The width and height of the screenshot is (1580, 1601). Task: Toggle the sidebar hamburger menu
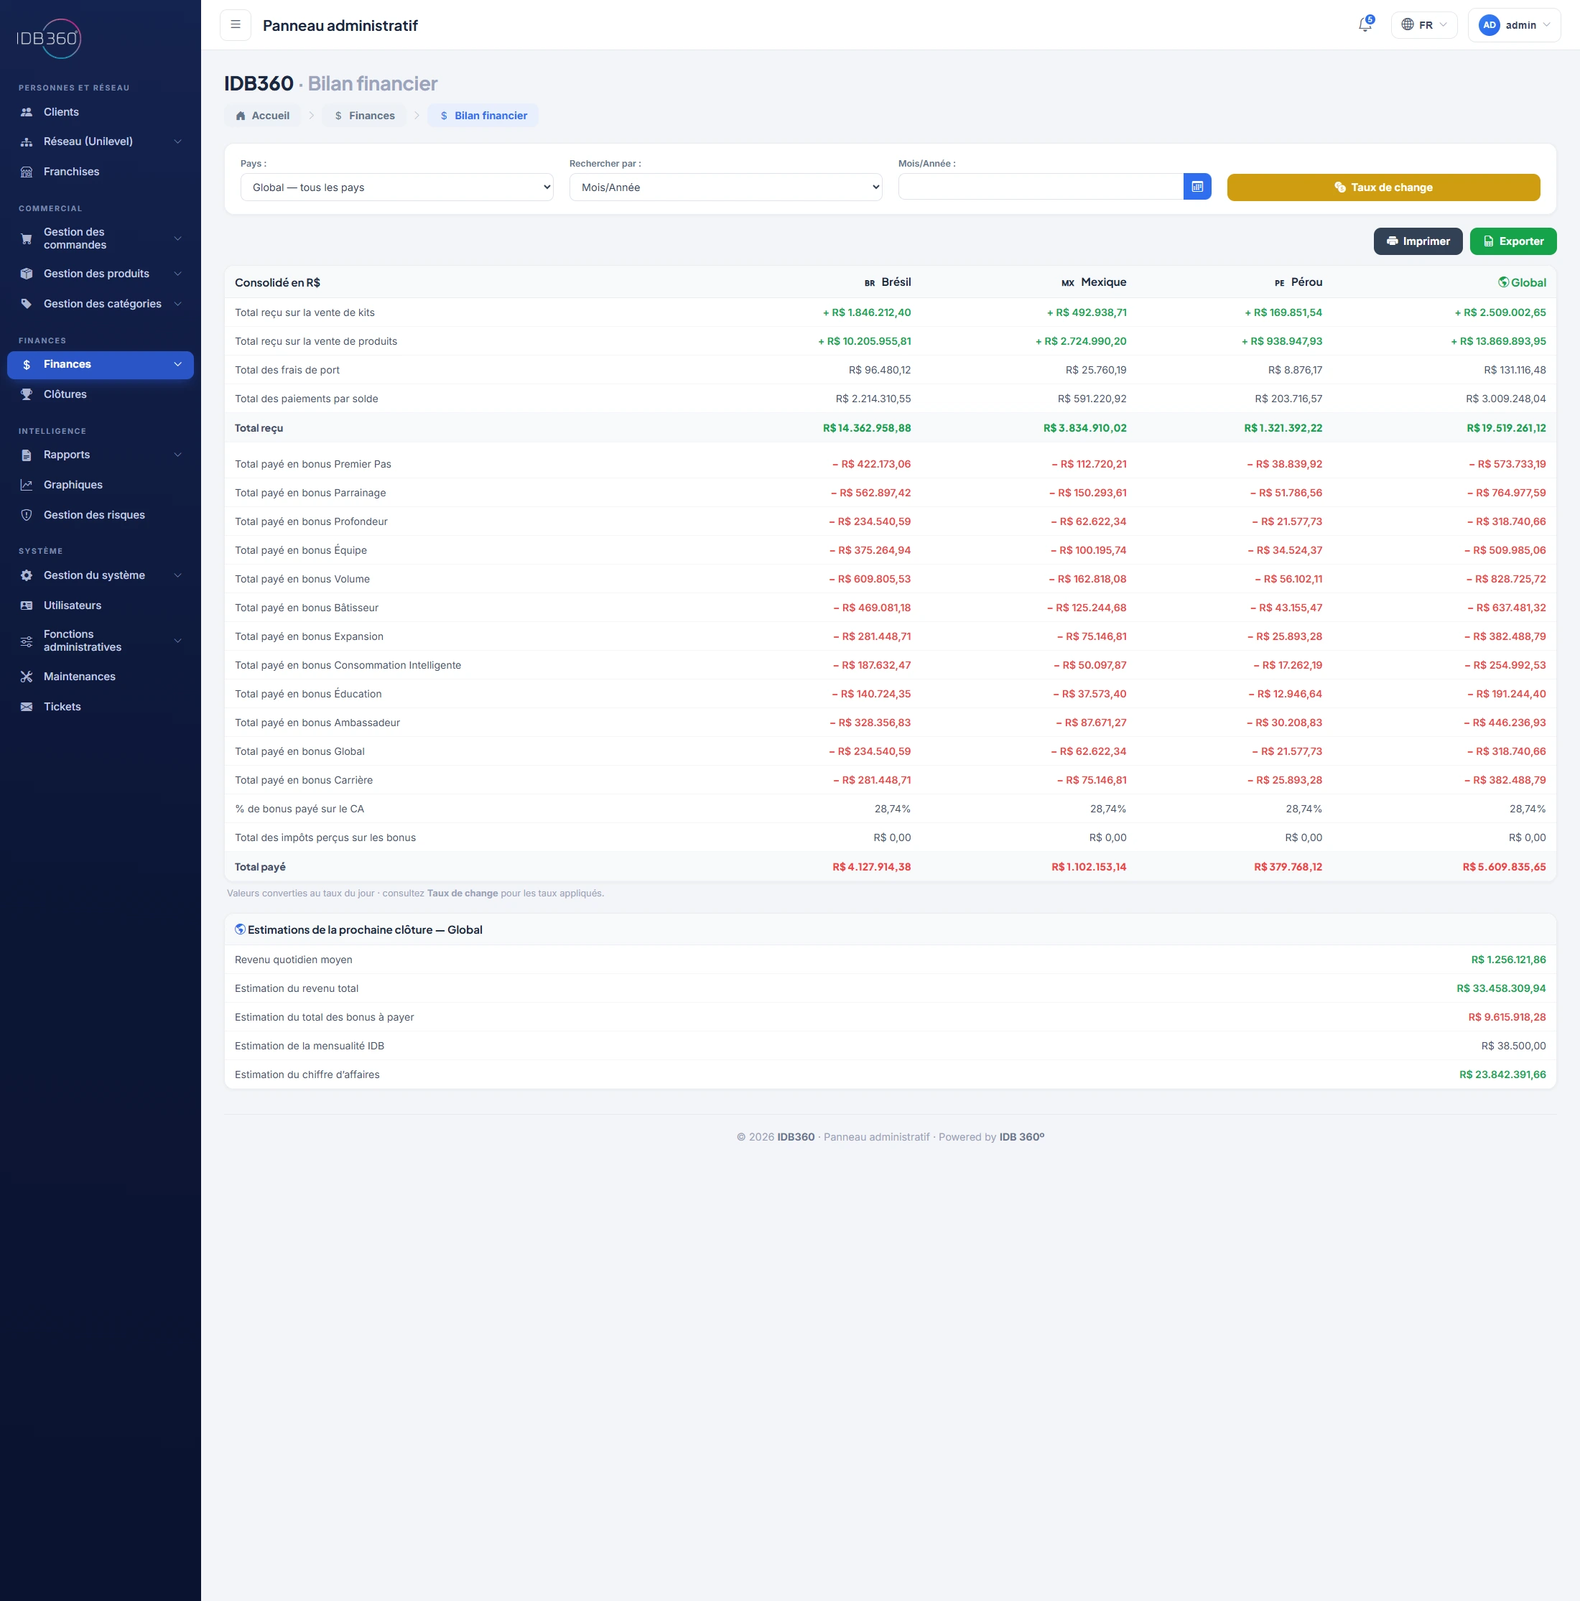[236, 25]
